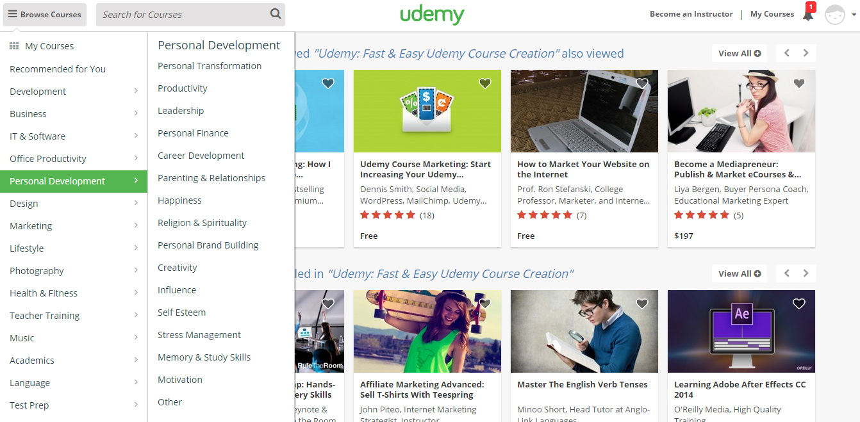Wishlist heart on Learning Adobe After Effects card
The image size is (860, 422).
799,304
